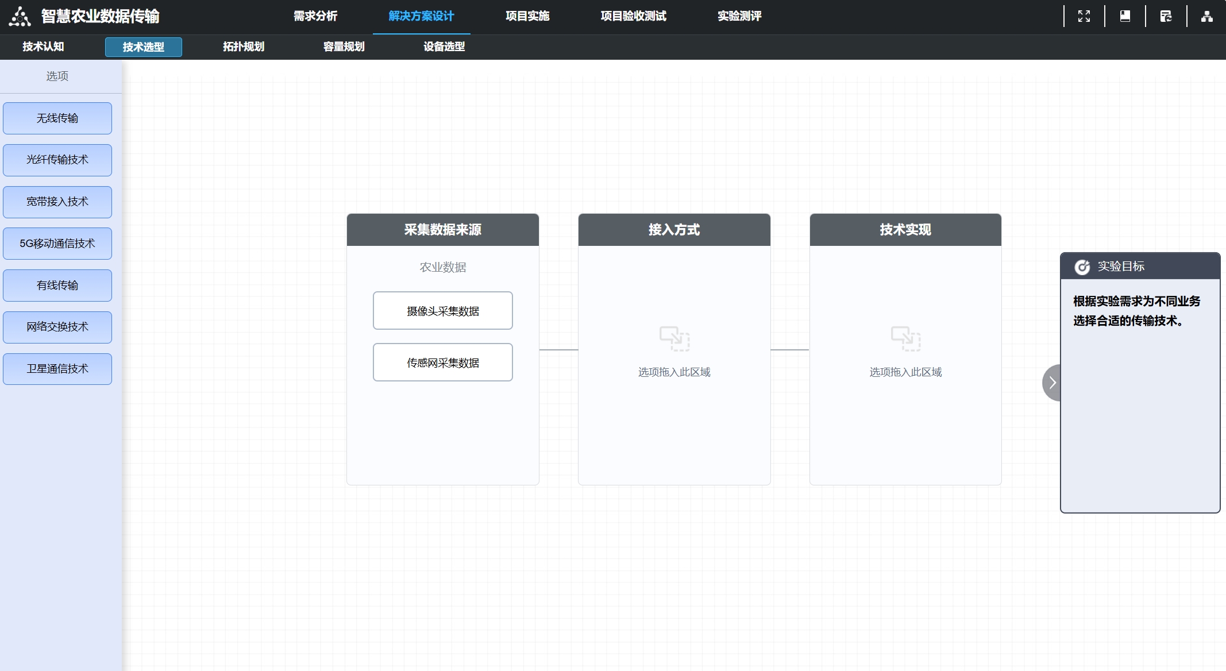Click the target icon on 实验目标 panel

point(1082,265)
